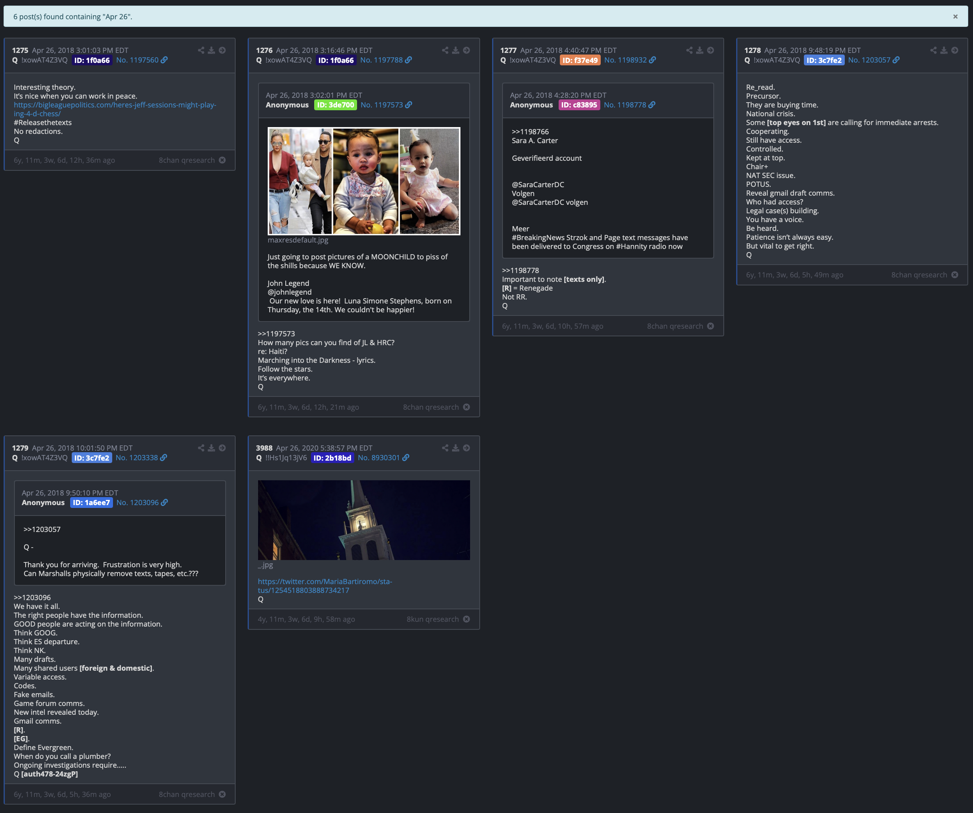The width and height of the screenshot is (973, 813).
Task: Open post 3988 via arrow circle icon
Action: click(466, 448)
